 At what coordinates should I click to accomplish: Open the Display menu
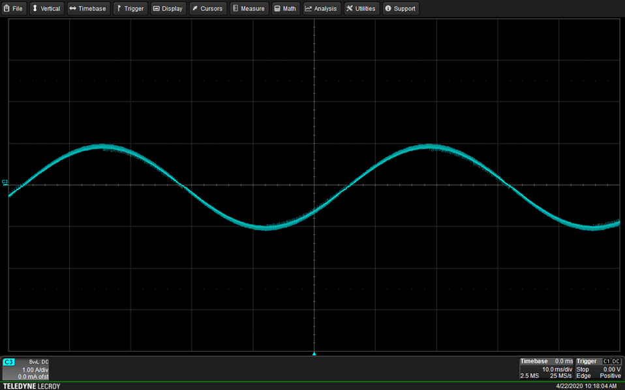[168, 8]
